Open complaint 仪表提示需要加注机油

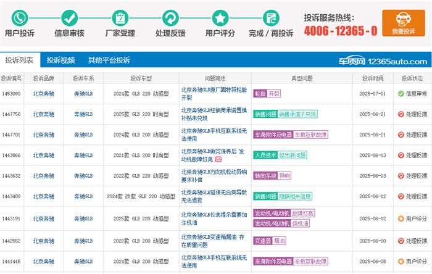[214, 218]
